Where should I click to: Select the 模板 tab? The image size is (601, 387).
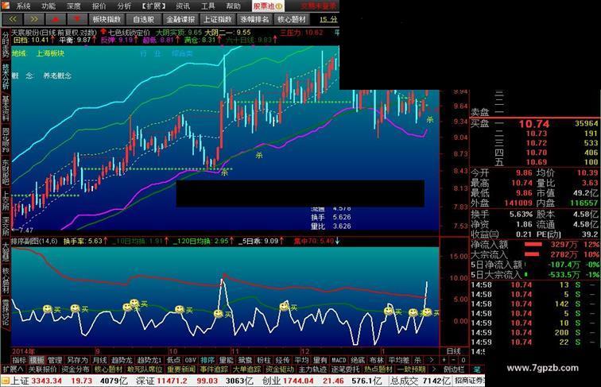pos(37,360)
